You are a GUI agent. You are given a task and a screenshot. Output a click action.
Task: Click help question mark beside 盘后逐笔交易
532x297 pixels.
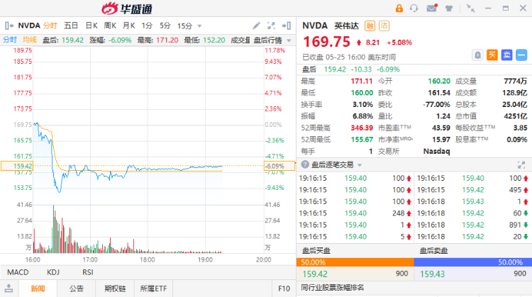coord(305,164)
